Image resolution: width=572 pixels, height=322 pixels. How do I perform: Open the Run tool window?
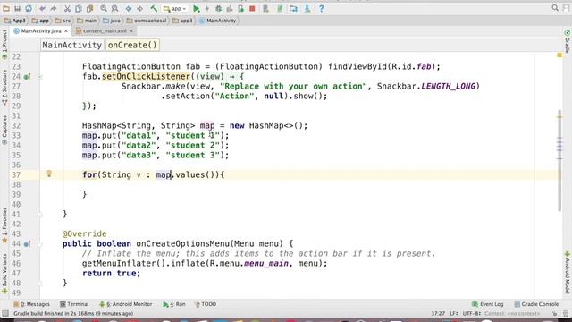click(174, 304)
